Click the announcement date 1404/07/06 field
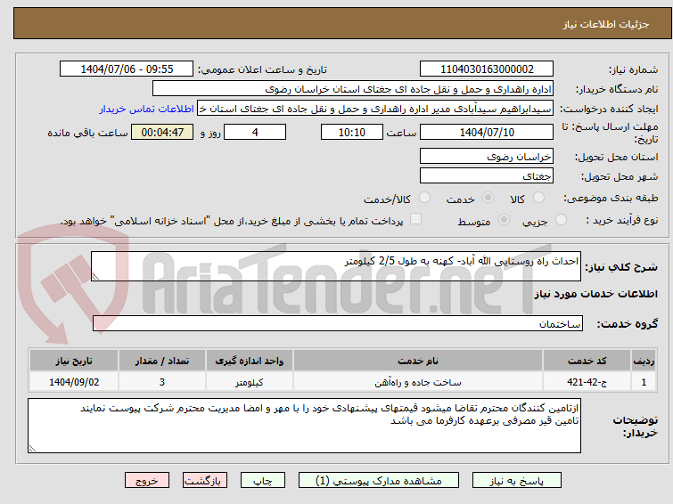673x504 pixels. click(x=127, y=69)
